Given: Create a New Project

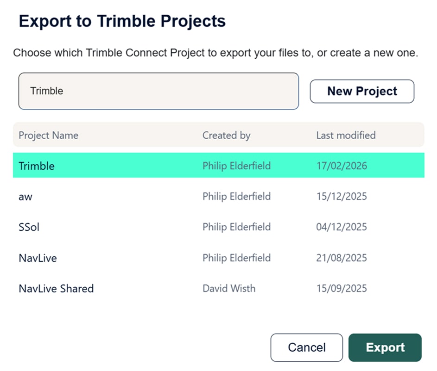Looking at the screenshot, I should point(362,91).
